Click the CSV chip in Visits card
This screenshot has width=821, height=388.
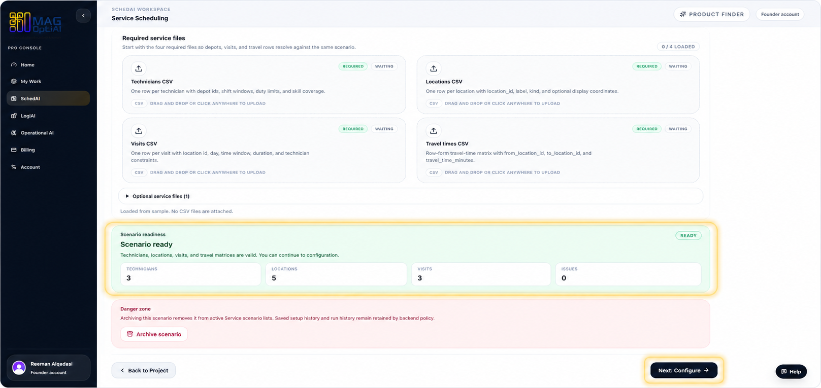click(139, 172)
